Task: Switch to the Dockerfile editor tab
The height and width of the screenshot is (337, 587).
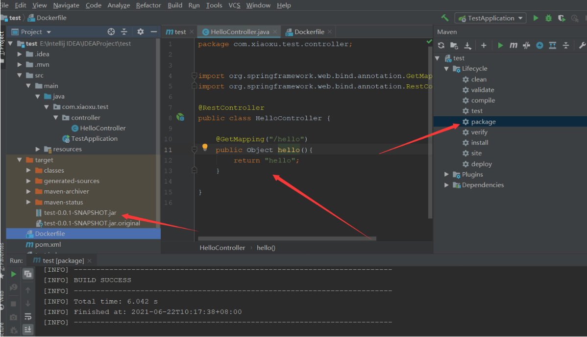Action: [309, 32]
